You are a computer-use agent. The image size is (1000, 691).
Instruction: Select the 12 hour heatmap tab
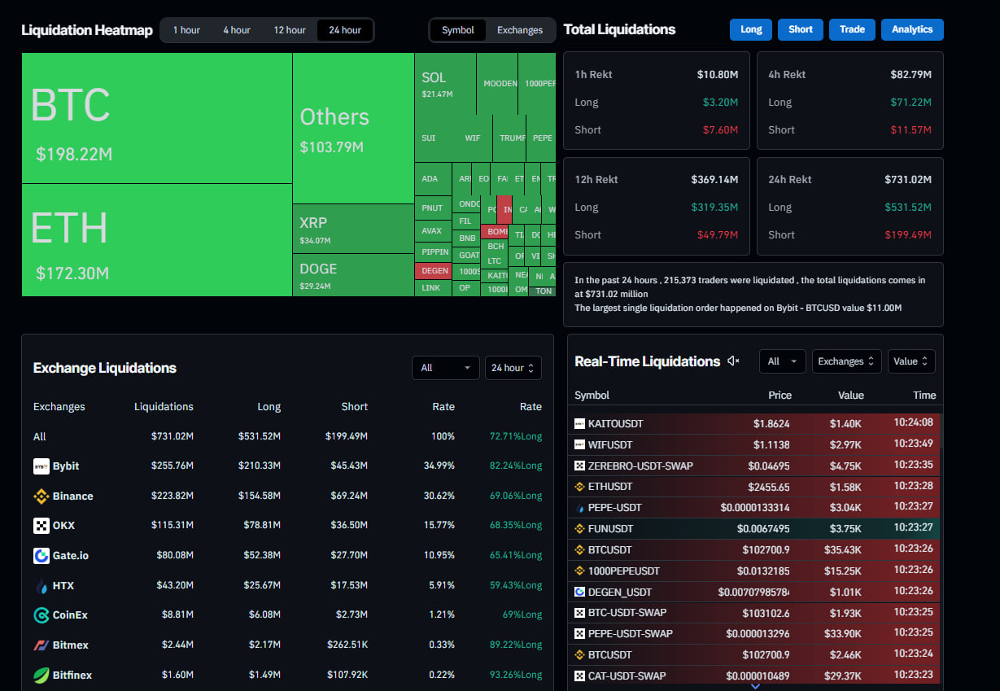tap(289, 30)
